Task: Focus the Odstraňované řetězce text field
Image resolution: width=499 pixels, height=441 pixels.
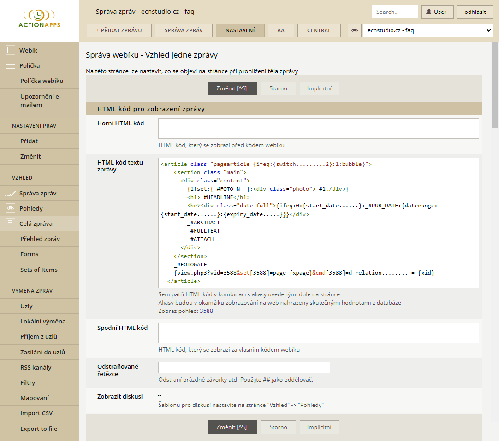Action: [244, 367]
